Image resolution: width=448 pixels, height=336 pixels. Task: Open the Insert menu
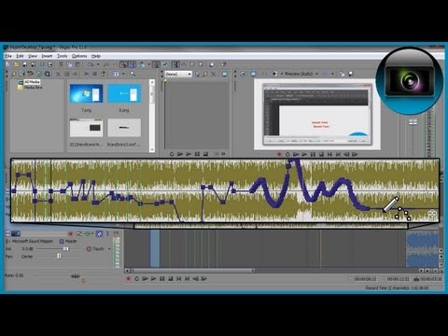(x=47, y=56)
